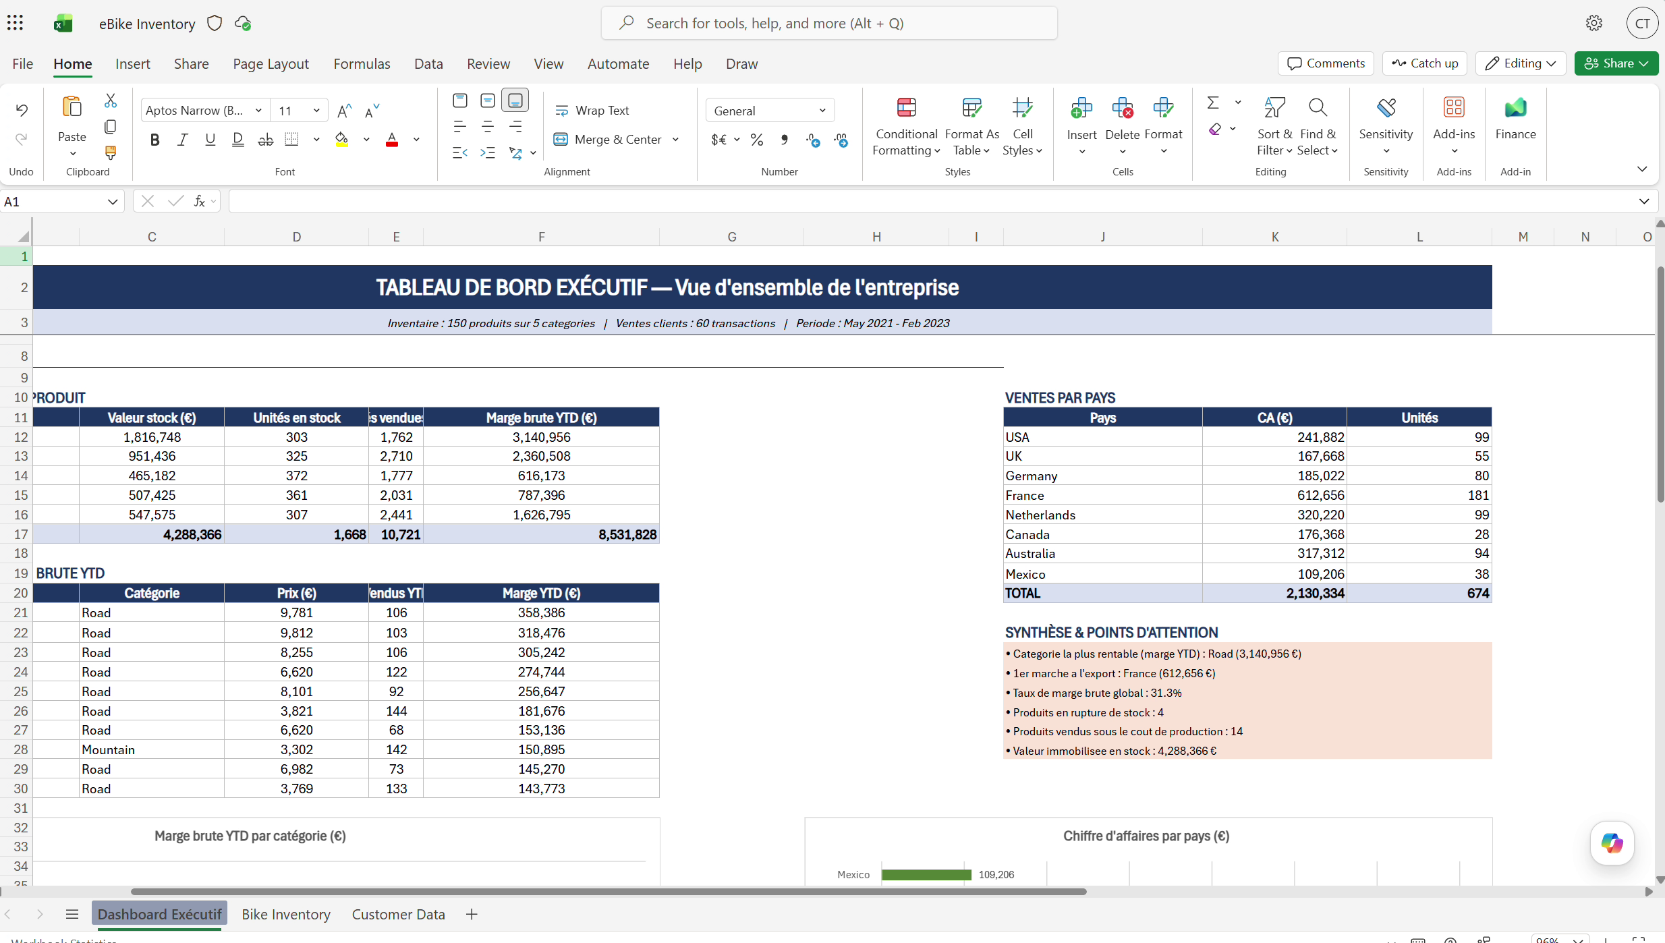Apply double underline formatting

(x=237, y=140)
